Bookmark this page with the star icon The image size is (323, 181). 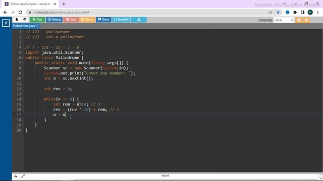point(278,12)
